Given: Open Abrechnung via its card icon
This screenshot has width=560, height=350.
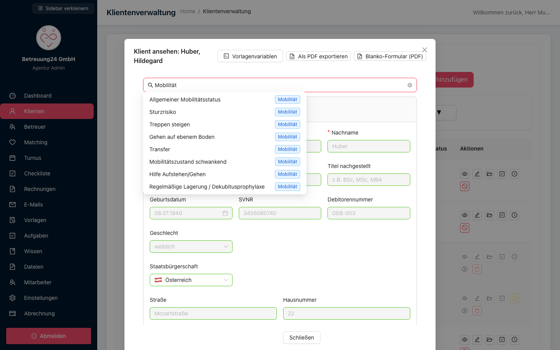Looking at the screenshot, I should [x=12, y=313].
